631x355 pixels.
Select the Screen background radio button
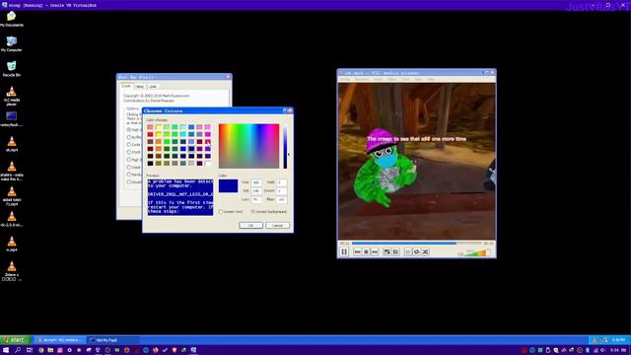[x=269, y=211]
